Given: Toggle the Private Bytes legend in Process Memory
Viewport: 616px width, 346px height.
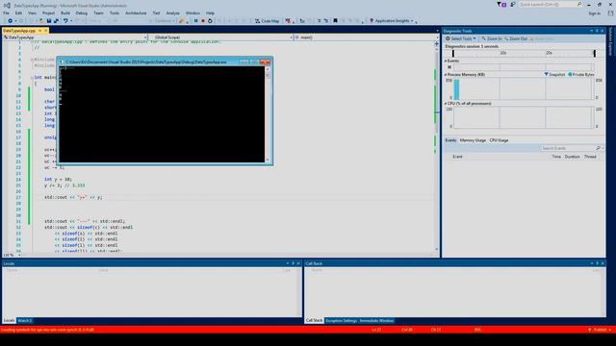Looking at the screenshot, I should pos(580,75).
